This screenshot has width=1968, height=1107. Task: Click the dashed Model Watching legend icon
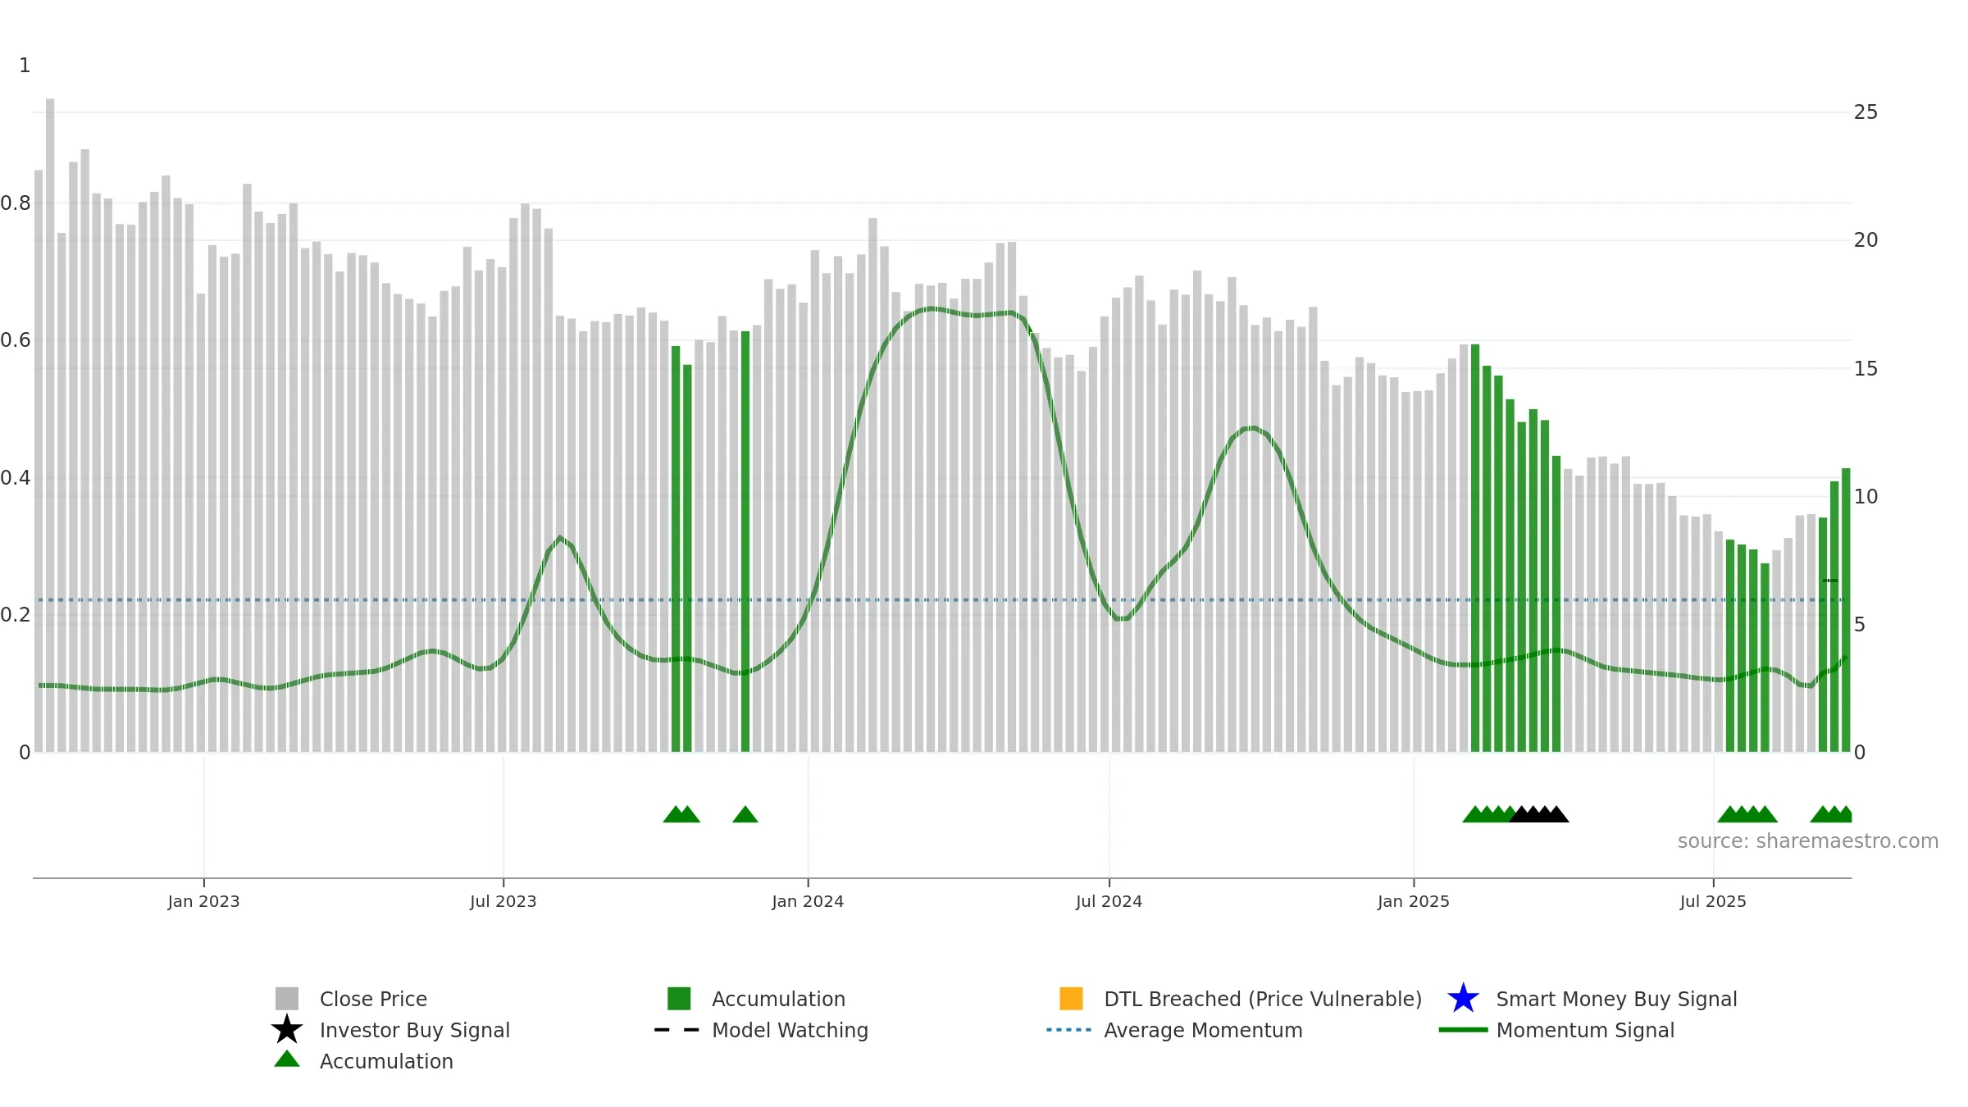(677, 1030)
